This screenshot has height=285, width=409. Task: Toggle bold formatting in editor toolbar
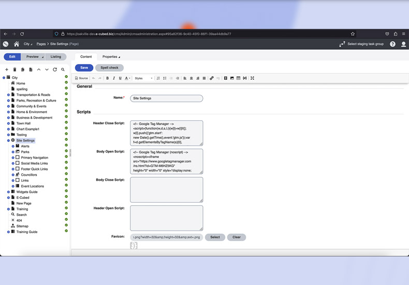click(x=107, y=78)
